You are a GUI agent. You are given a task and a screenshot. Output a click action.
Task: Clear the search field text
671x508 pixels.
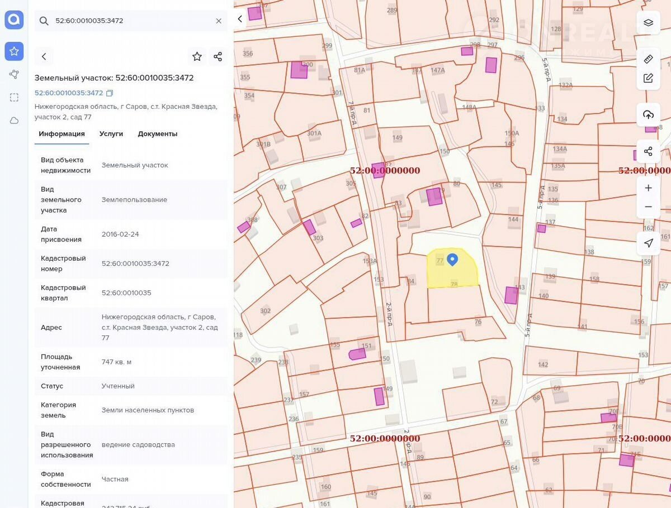pyautogui.click(x=219, y=21)
